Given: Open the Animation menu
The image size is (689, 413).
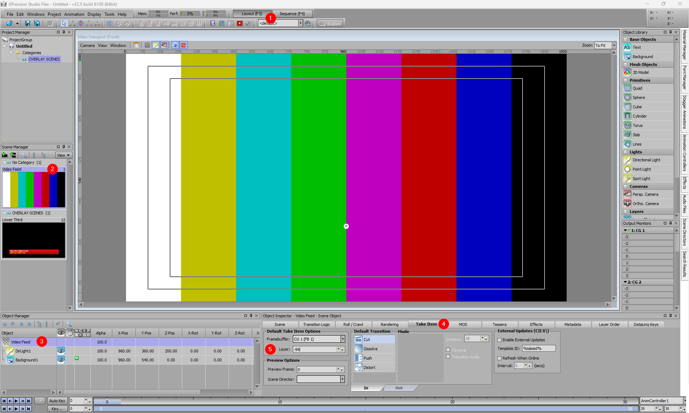Looking at the screenshot, I should click(x=74, y=14).
